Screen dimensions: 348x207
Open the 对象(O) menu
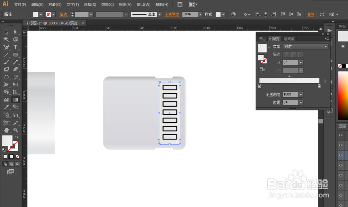(55, 5)
